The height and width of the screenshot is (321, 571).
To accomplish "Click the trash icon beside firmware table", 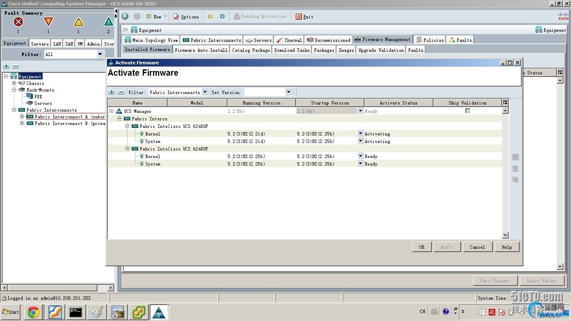I will click(x=515, y=168).
